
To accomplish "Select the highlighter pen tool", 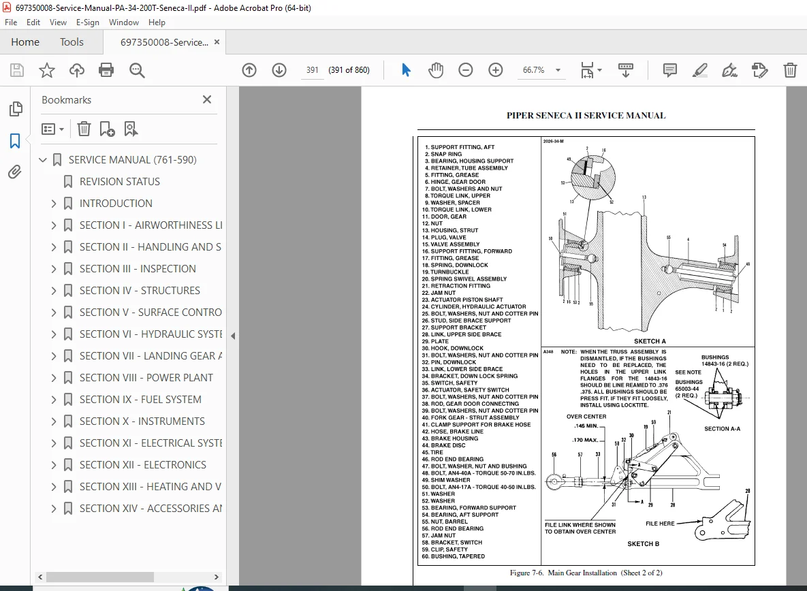I will pos(699,70).
